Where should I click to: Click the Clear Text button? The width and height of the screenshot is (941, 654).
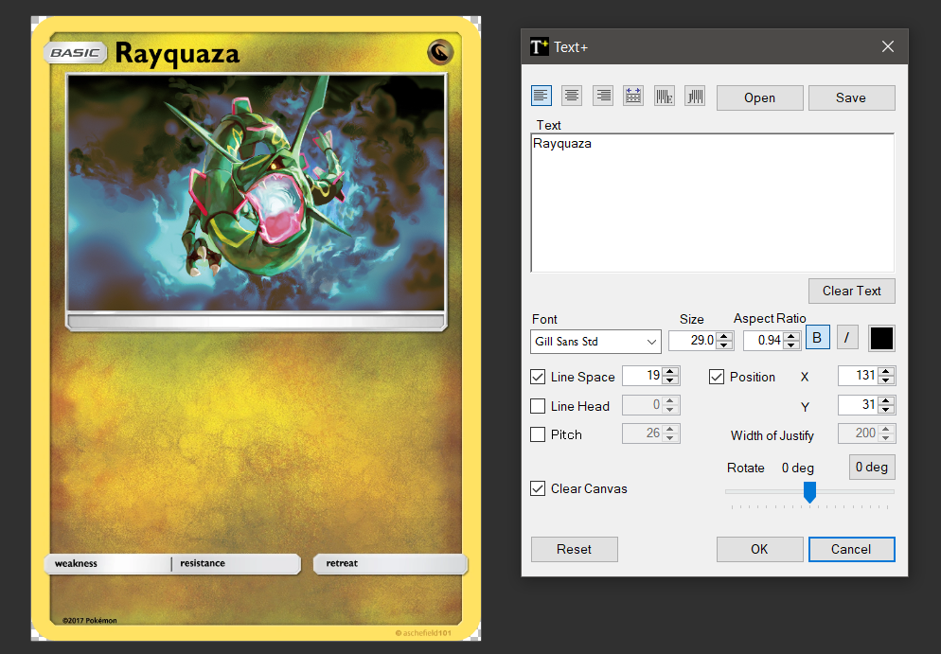click(x=852, y=291)
